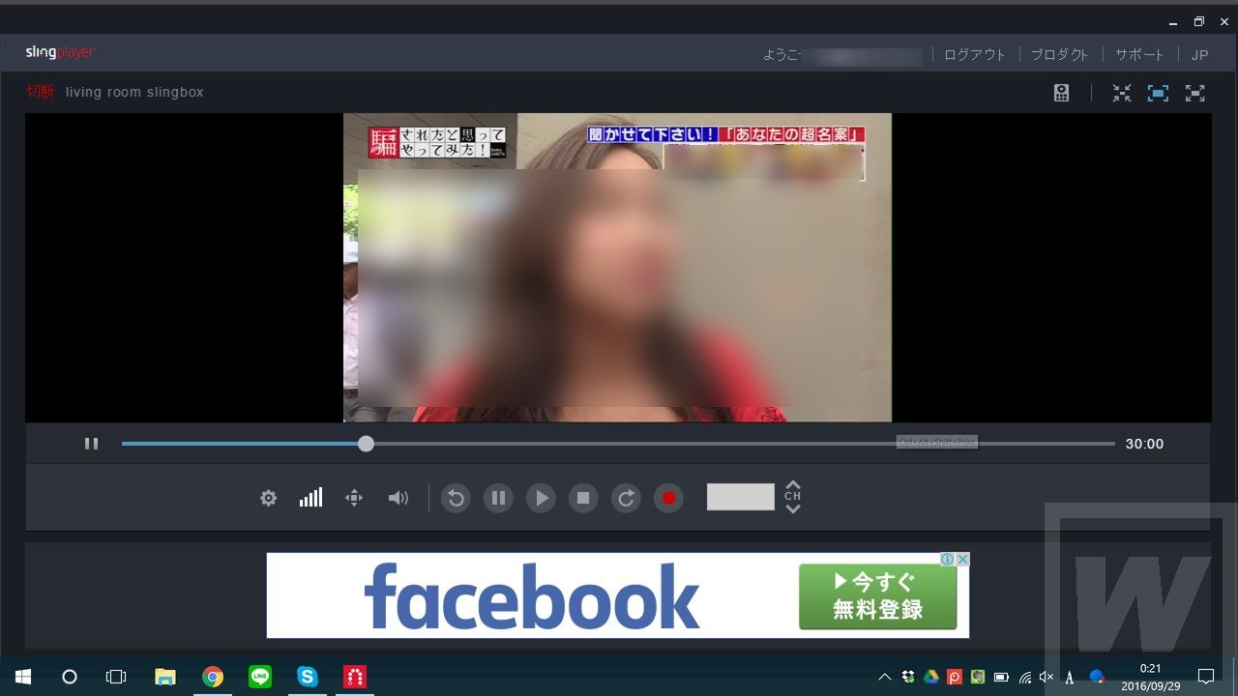Open the ad info (i) icon
This screenshot has height=696, width=1238.
tap(949, 560)
